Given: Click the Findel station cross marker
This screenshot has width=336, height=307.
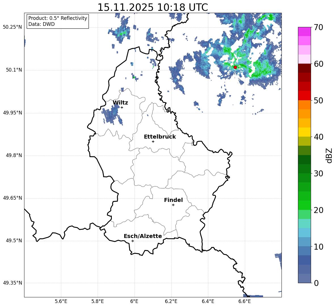Looking at the screenshot, I should (173, 205).
